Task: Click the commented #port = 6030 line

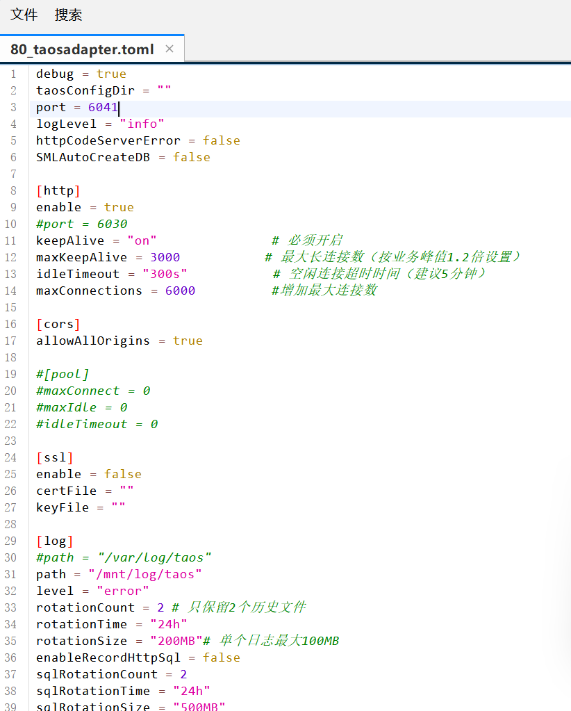Action: coord(81,224)
